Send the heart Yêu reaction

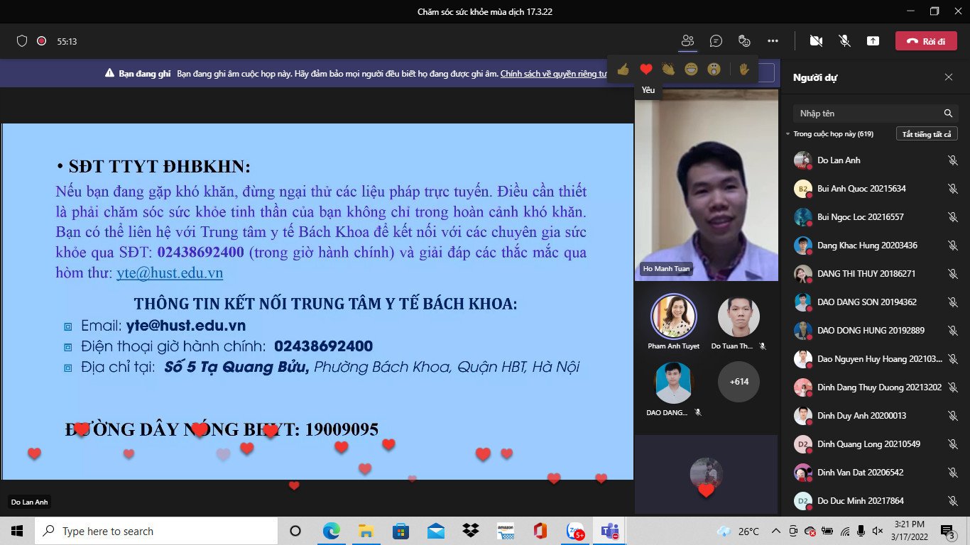coord(646,70)
